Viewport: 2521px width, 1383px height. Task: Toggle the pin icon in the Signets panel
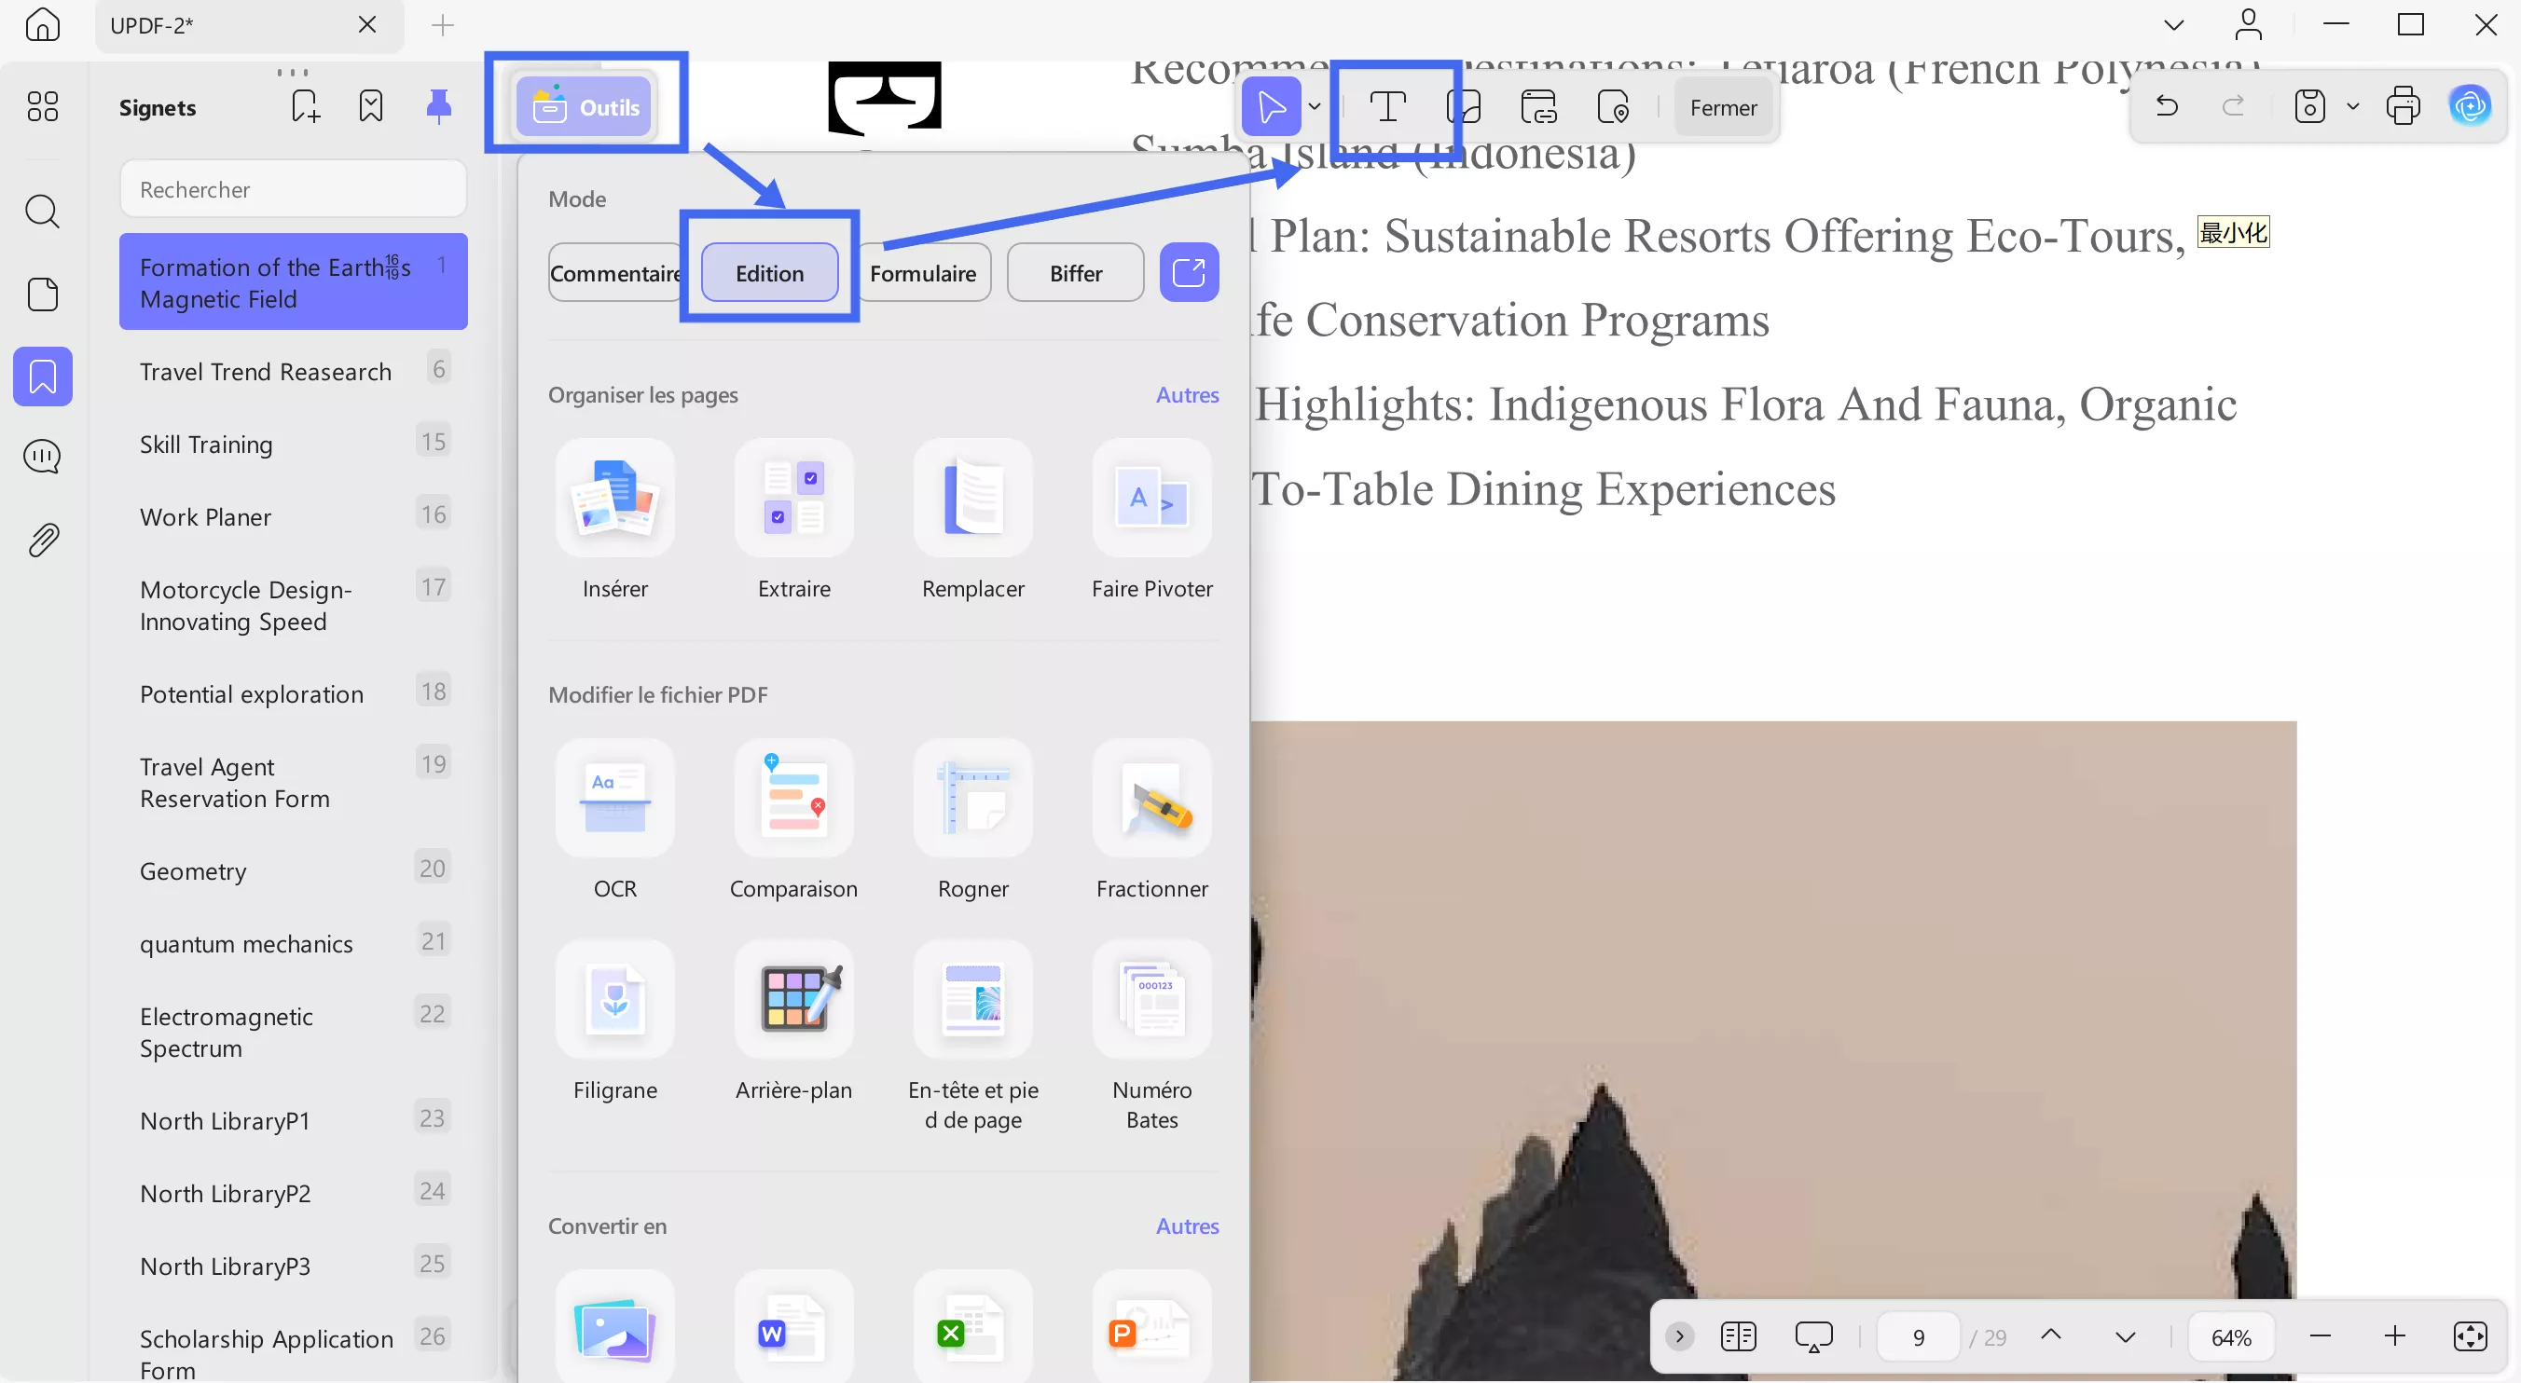coord(438,105)
